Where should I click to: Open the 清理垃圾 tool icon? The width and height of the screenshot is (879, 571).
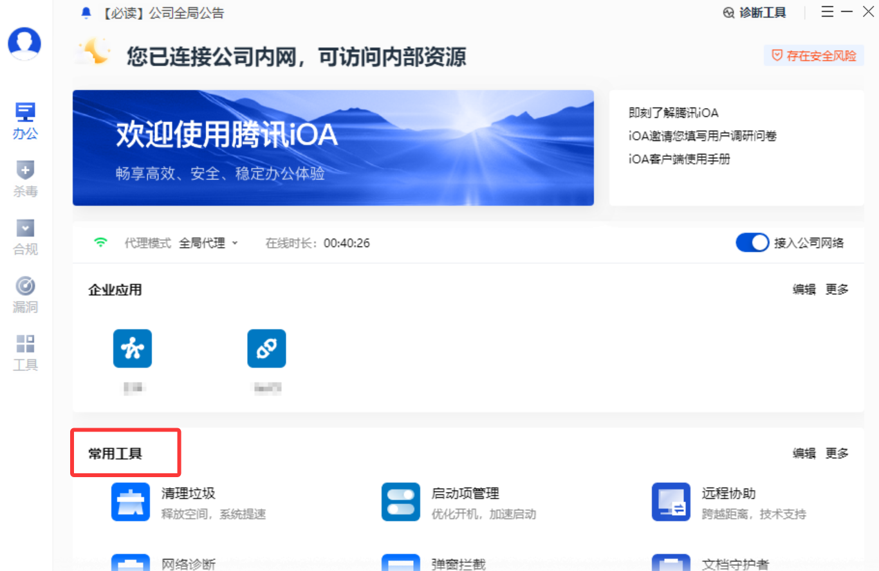click(x=131, y=502)
